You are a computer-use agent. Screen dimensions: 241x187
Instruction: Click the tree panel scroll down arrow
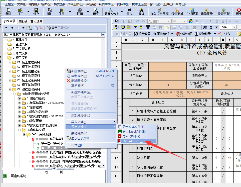(103, 165)
